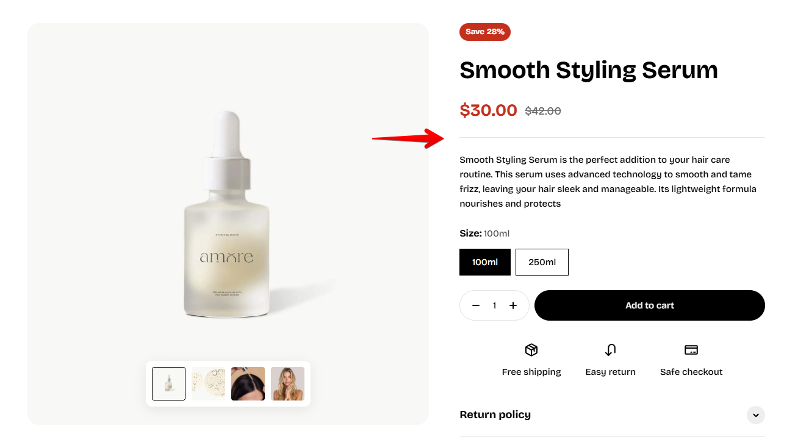Image resolution: width=795 pixels, height=445 pixels.
Task: Click the Safe checkout card icon
Action: [x=691, y=350]
